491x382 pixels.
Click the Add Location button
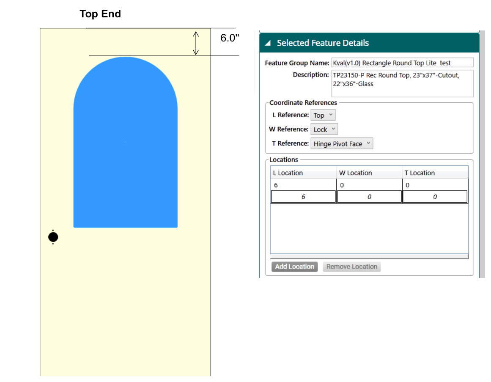tap(294, 267)
